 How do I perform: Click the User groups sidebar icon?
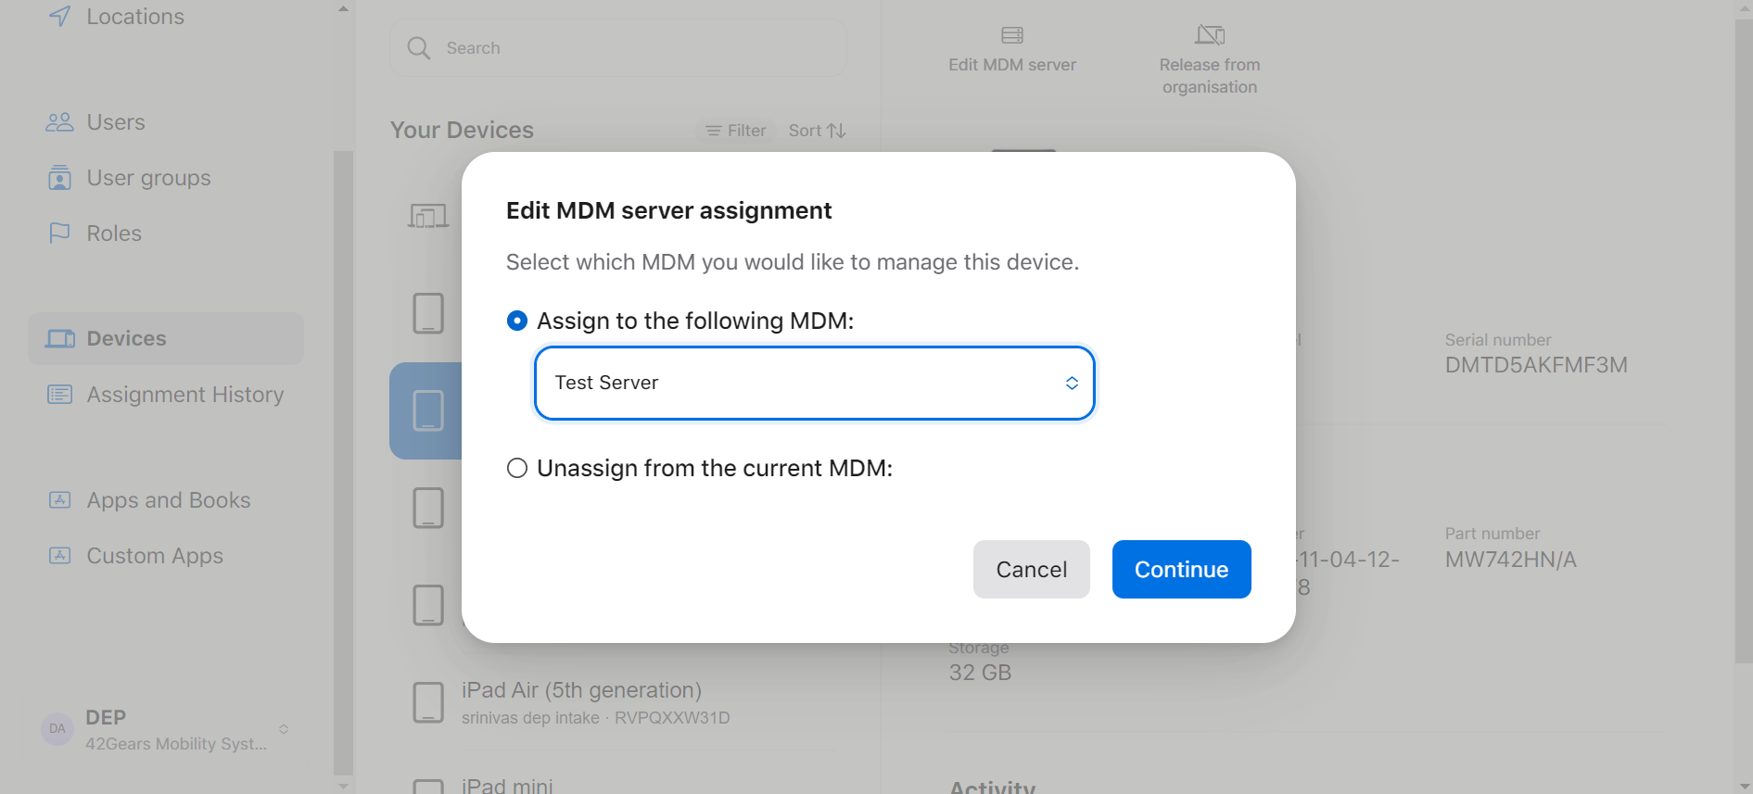[x=59, y=178]
